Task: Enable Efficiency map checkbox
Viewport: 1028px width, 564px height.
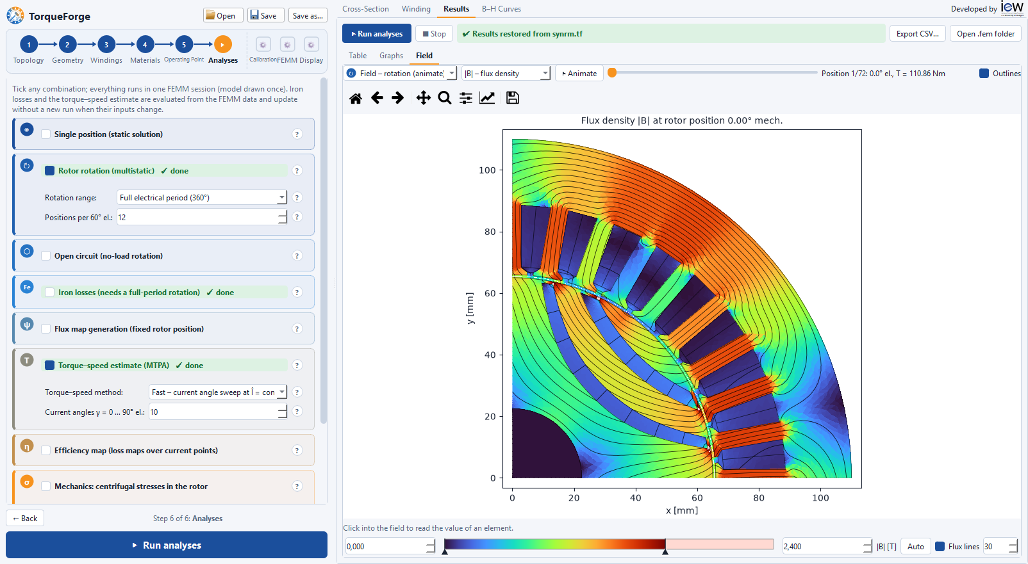Action: (x=46, y=451)
